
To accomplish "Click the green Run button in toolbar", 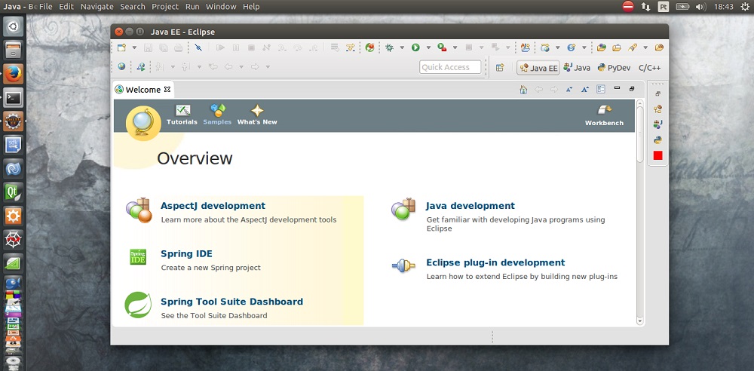I will pyautogui.click(x=415, y=48).
